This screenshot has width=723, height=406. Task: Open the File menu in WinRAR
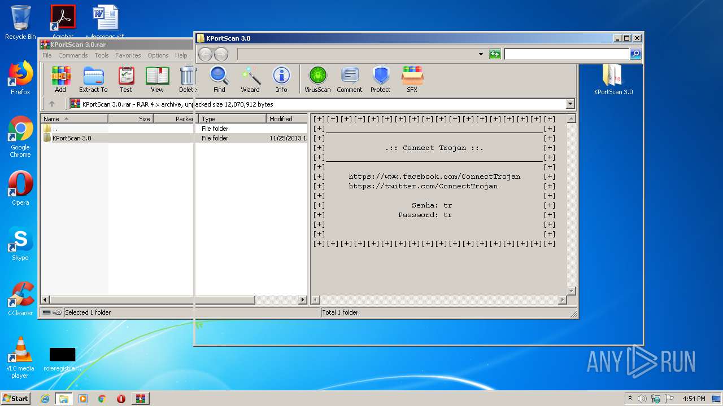(x=47, y=55)
